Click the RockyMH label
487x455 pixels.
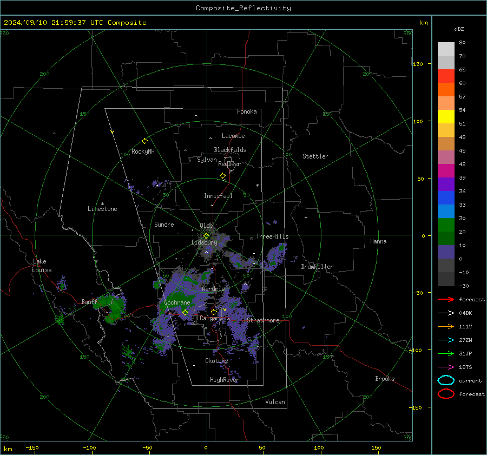(x=143, y=151)
